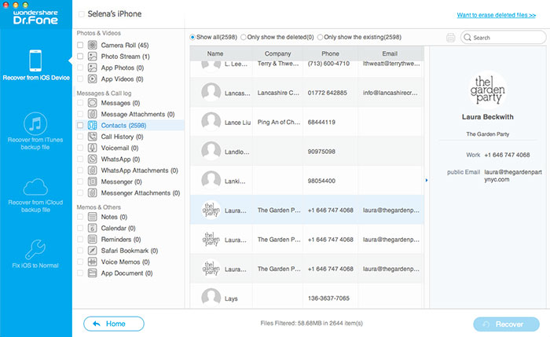Viewport: 550px width, 337px height.
Task: Tick the Camera Roll checkbox
Action: (x=80, y=45)
